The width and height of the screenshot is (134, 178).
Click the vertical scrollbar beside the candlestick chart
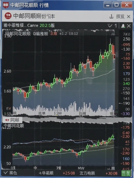click(x=116, y=75)
